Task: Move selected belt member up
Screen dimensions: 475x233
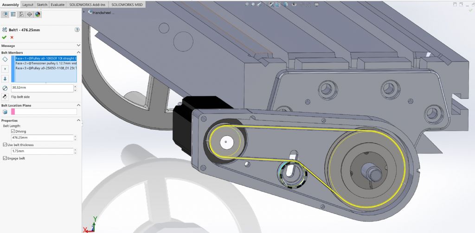Action: tap(5, 69)
